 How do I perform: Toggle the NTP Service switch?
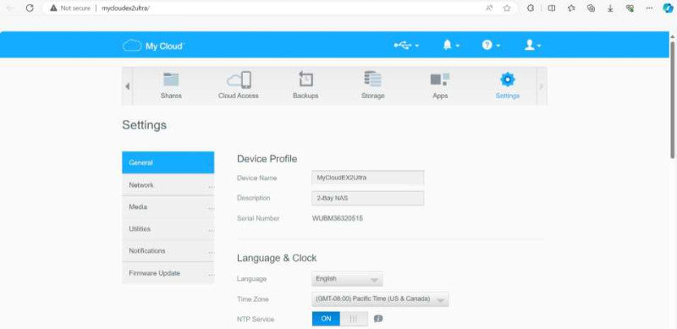(340, 319)
